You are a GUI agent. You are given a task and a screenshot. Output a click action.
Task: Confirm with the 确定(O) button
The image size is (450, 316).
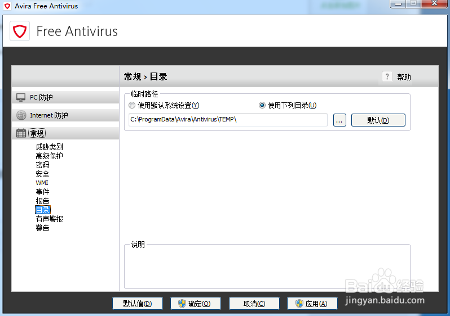196,304
